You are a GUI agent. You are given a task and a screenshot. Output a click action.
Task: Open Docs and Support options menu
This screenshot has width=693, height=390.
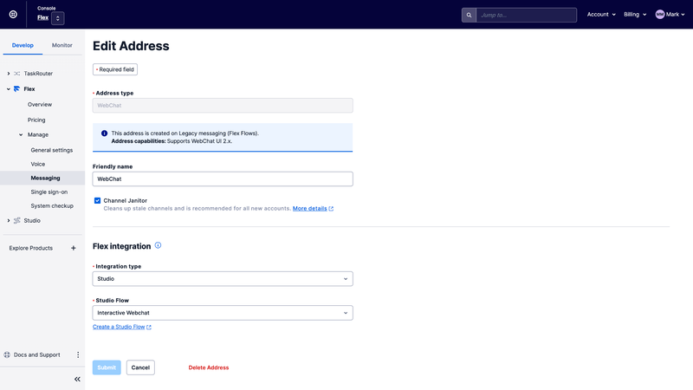click(x=78, y=354)
